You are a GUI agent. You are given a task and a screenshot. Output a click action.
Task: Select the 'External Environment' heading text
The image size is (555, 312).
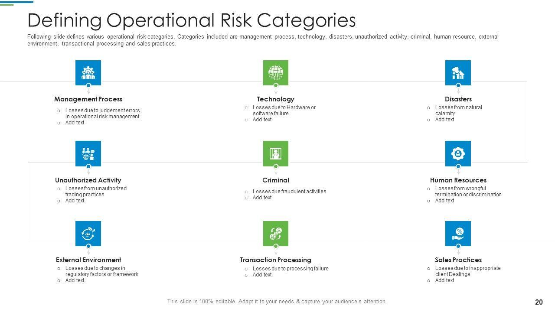[x=88, y=260]
